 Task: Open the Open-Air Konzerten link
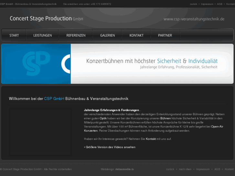[x=217, y=127]
